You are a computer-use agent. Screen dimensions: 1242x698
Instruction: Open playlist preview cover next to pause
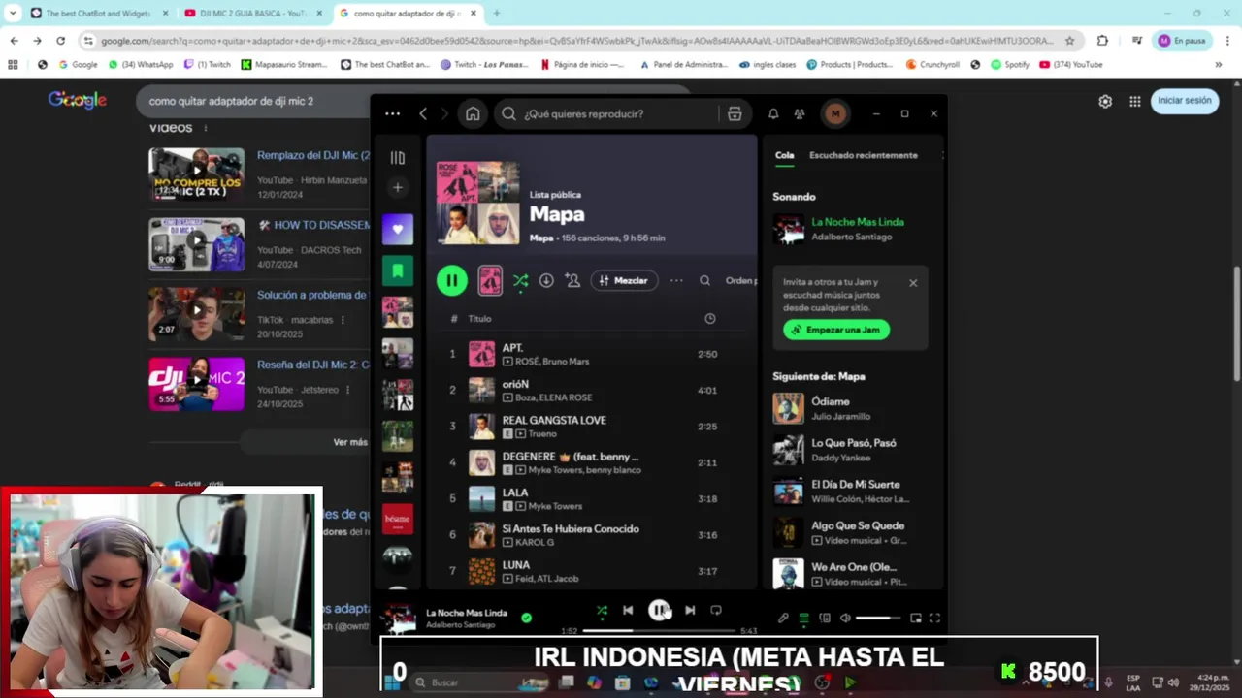click(x=490, y=280)
